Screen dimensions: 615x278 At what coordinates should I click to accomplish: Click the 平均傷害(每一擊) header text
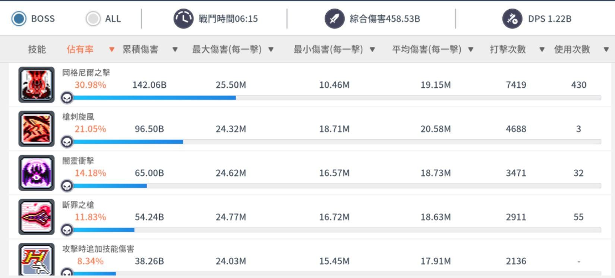tap(426, 49)
